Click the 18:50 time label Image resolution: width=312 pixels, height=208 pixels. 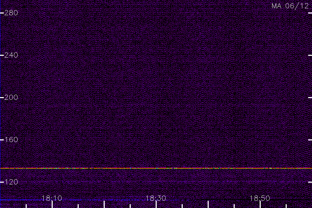(x=260, y=198)
